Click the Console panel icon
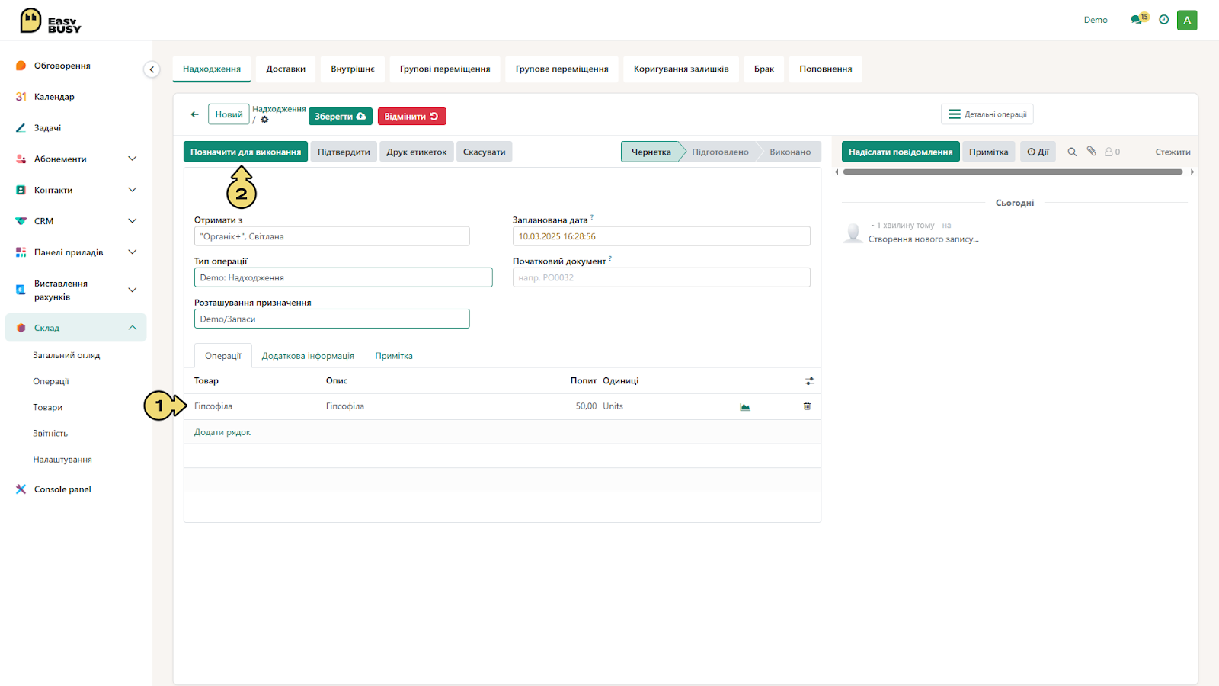The height and width of the screenshot is (686, 1219). [x=21, y=489]
